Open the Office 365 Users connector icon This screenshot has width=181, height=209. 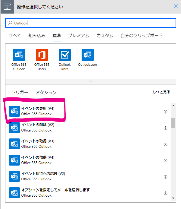42,55
